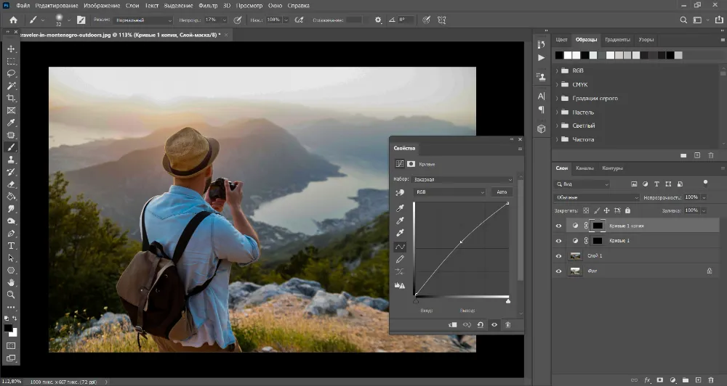Open the layer blend mode Обычные dropdown

[x=597, y=197]
